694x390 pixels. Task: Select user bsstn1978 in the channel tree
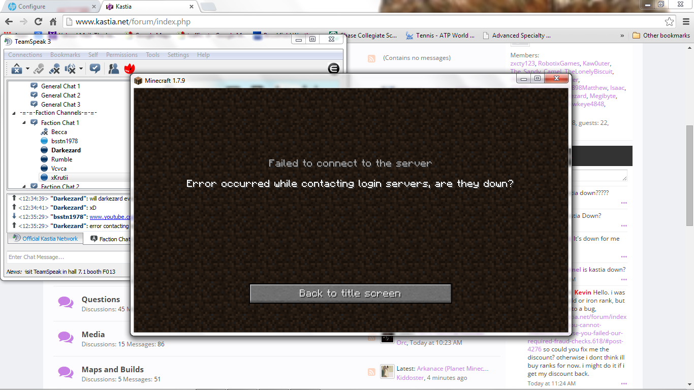click(x=65, y=141)
